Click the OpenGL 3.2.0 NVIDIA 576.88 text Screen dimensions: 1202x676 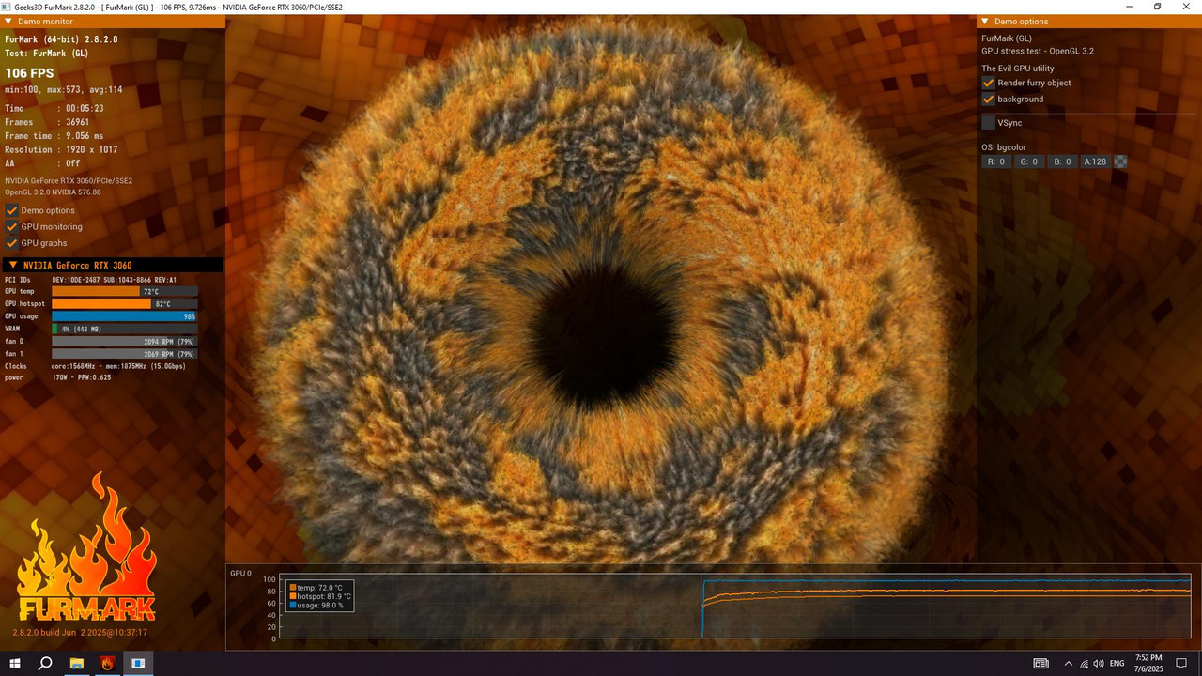pos(53,192)
